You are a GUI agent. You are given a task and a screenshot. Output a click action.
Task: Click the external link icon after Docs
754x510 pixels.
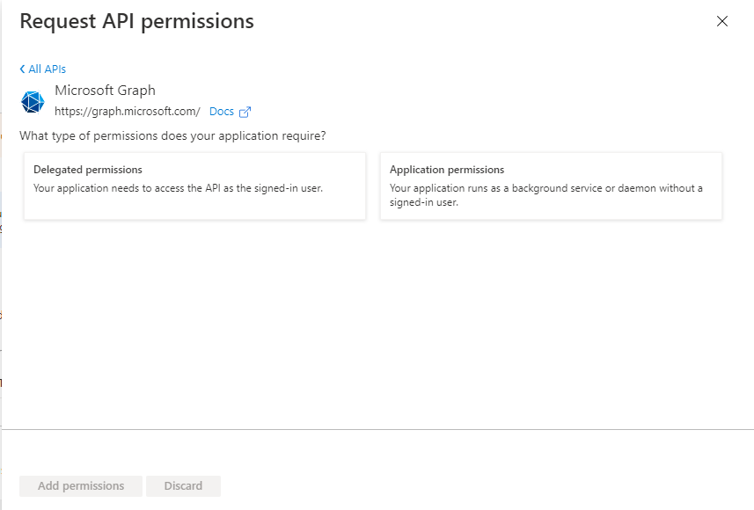(x=245, y=112)
